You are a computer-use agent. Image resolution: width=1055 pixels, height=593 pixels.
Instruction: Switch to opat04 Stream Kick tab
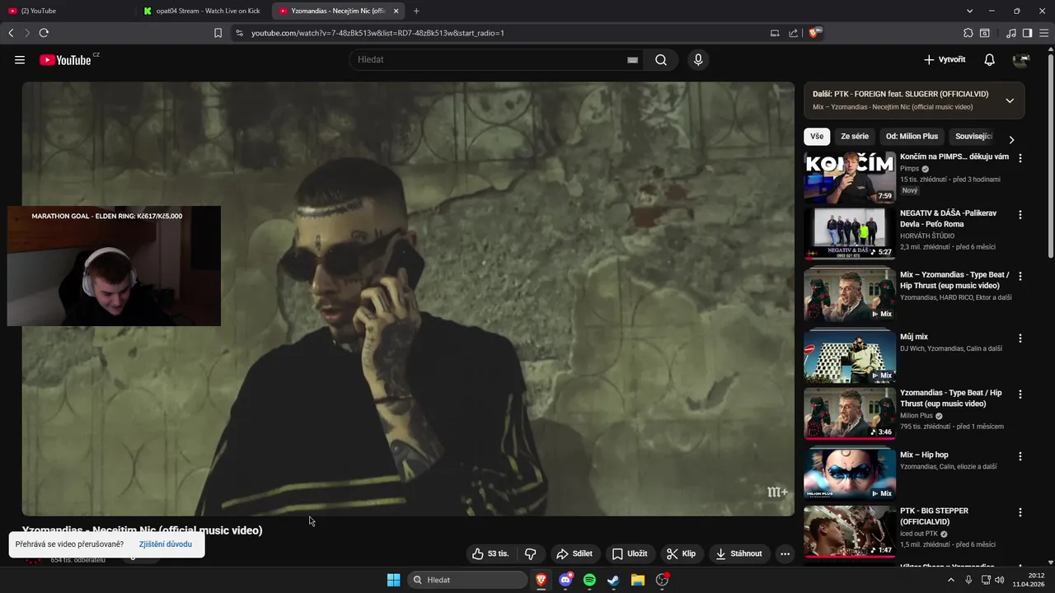202,11
